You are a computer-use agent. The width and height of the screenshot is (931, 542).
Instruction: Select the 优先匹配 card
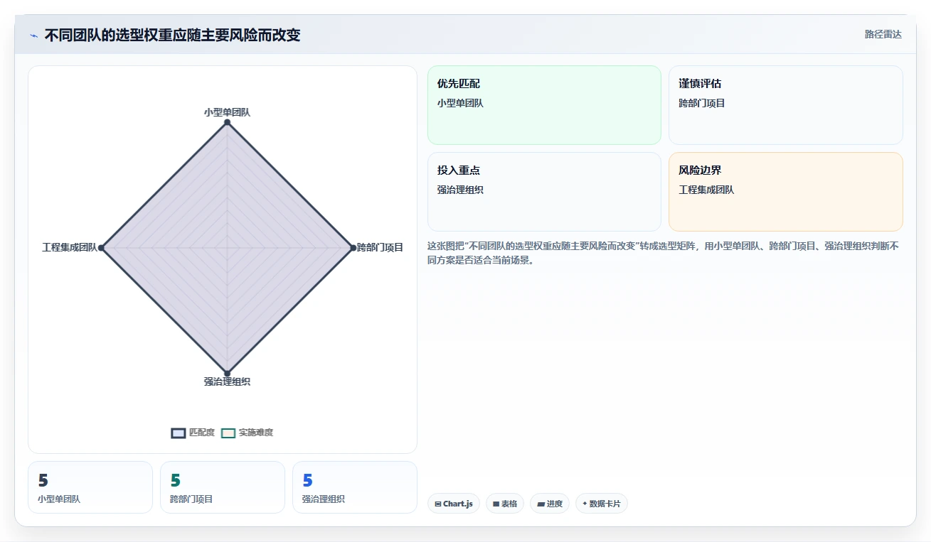point(544,105)
